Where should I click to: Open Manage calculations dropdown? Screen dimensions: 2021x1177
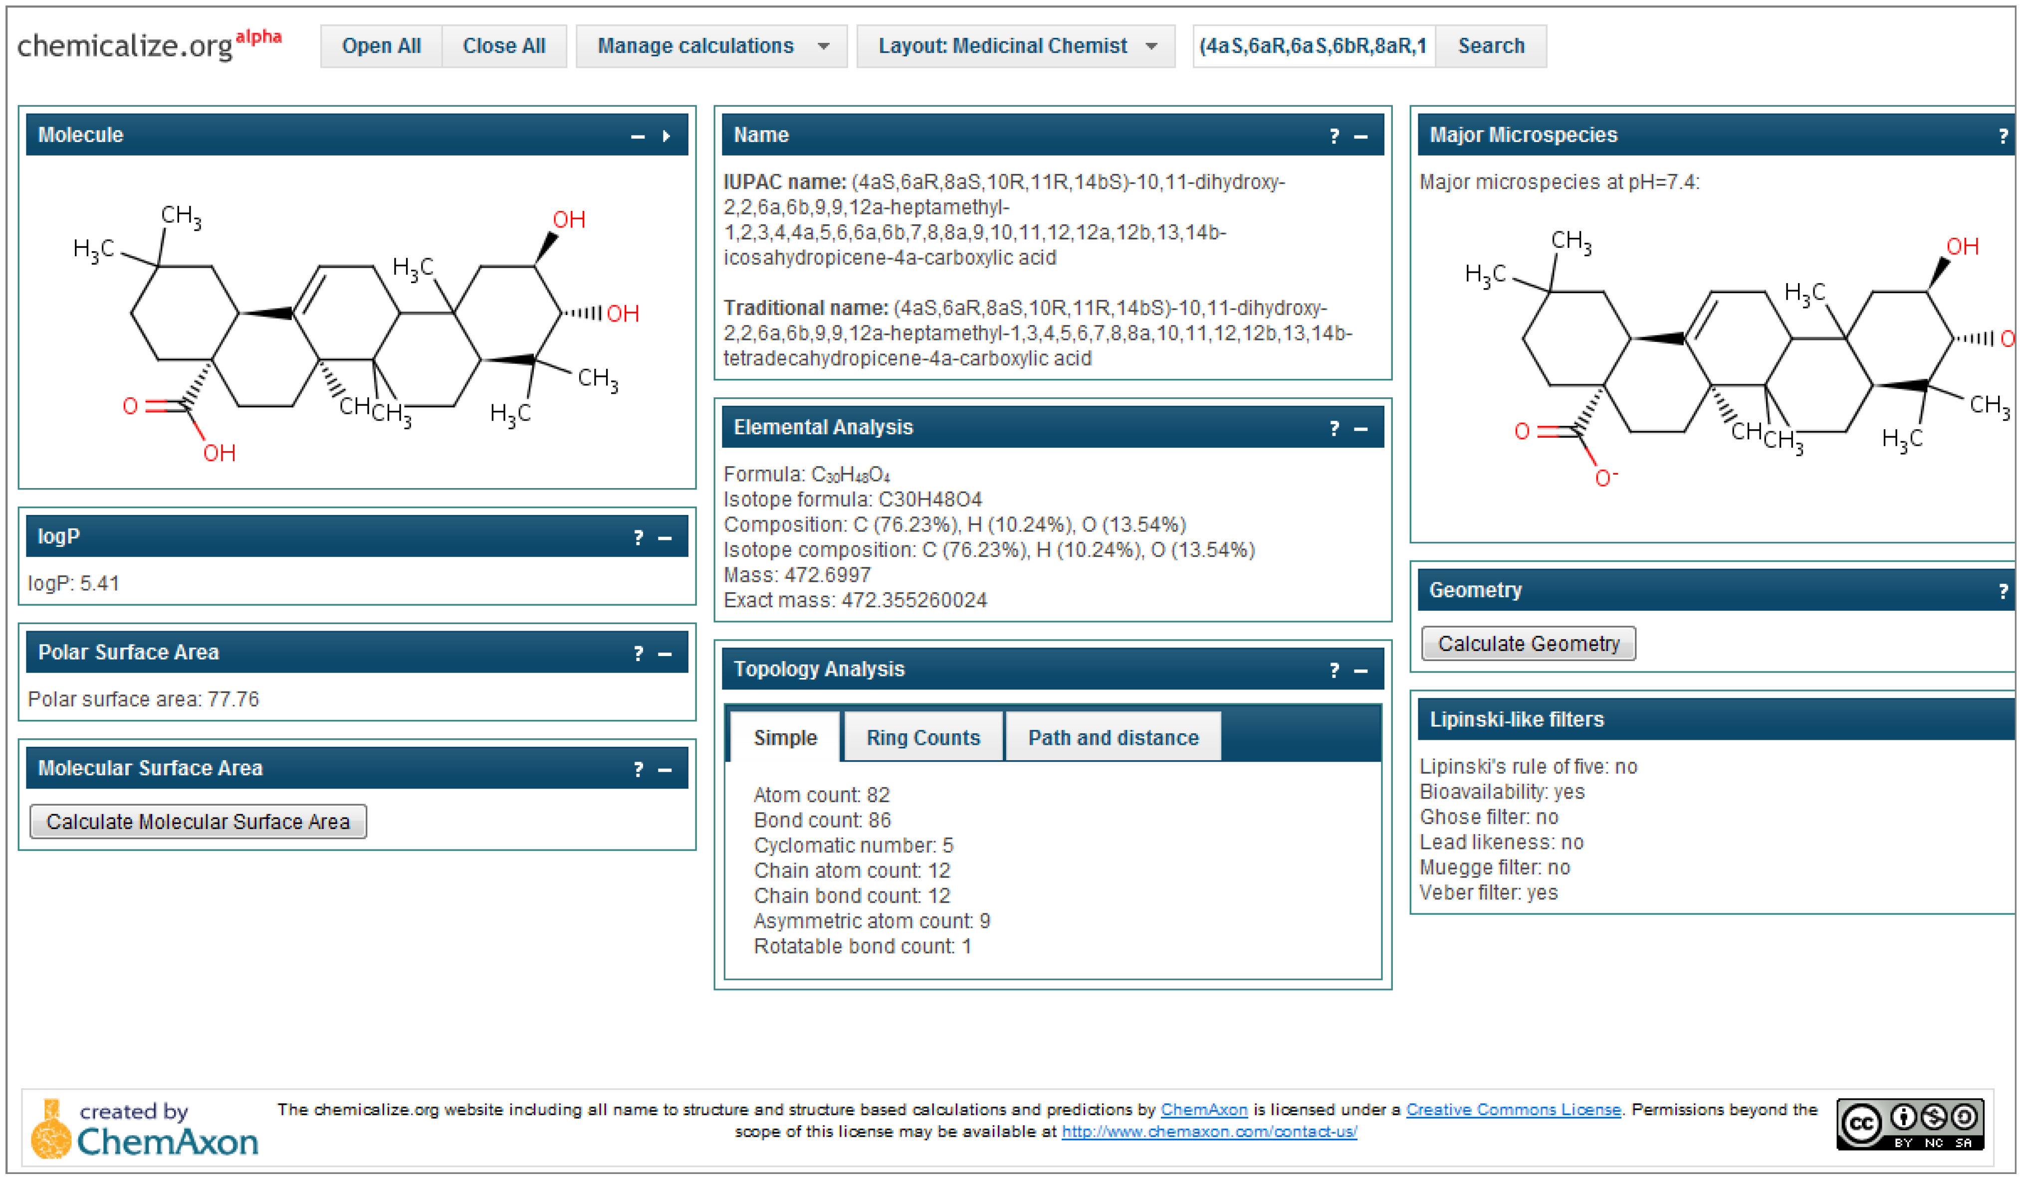711,46
